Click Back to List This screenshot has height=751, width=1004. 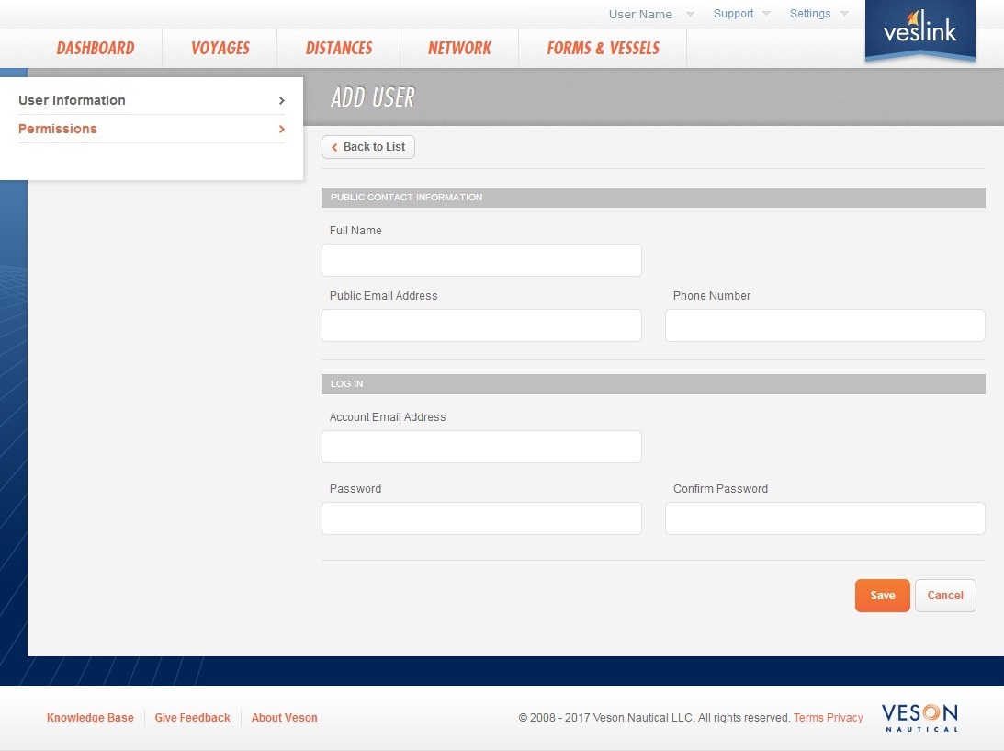click(367, 147)
